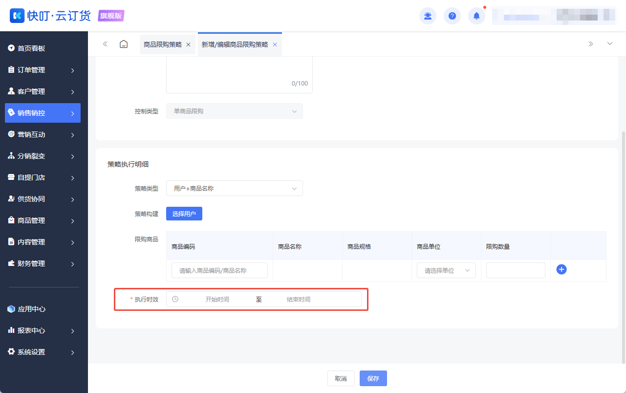Click the blue plus icon to add product row
This screenshot has width=626, height=393.
(561, 269)
